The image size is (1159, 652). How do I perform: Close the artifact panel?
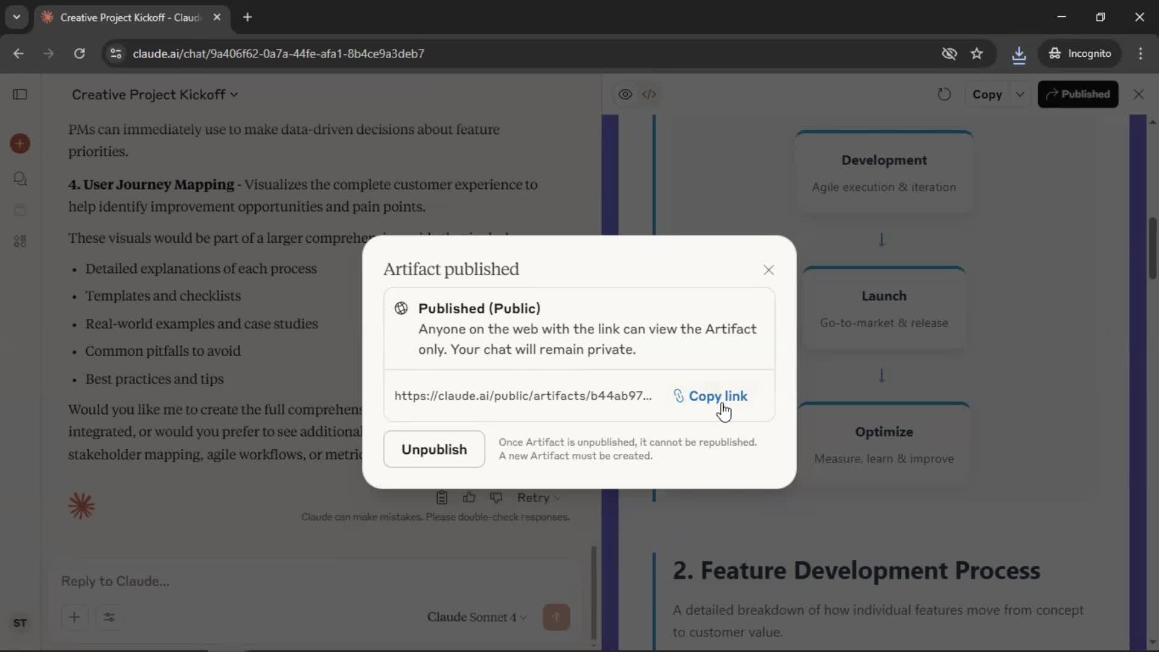click(1138, 94)
